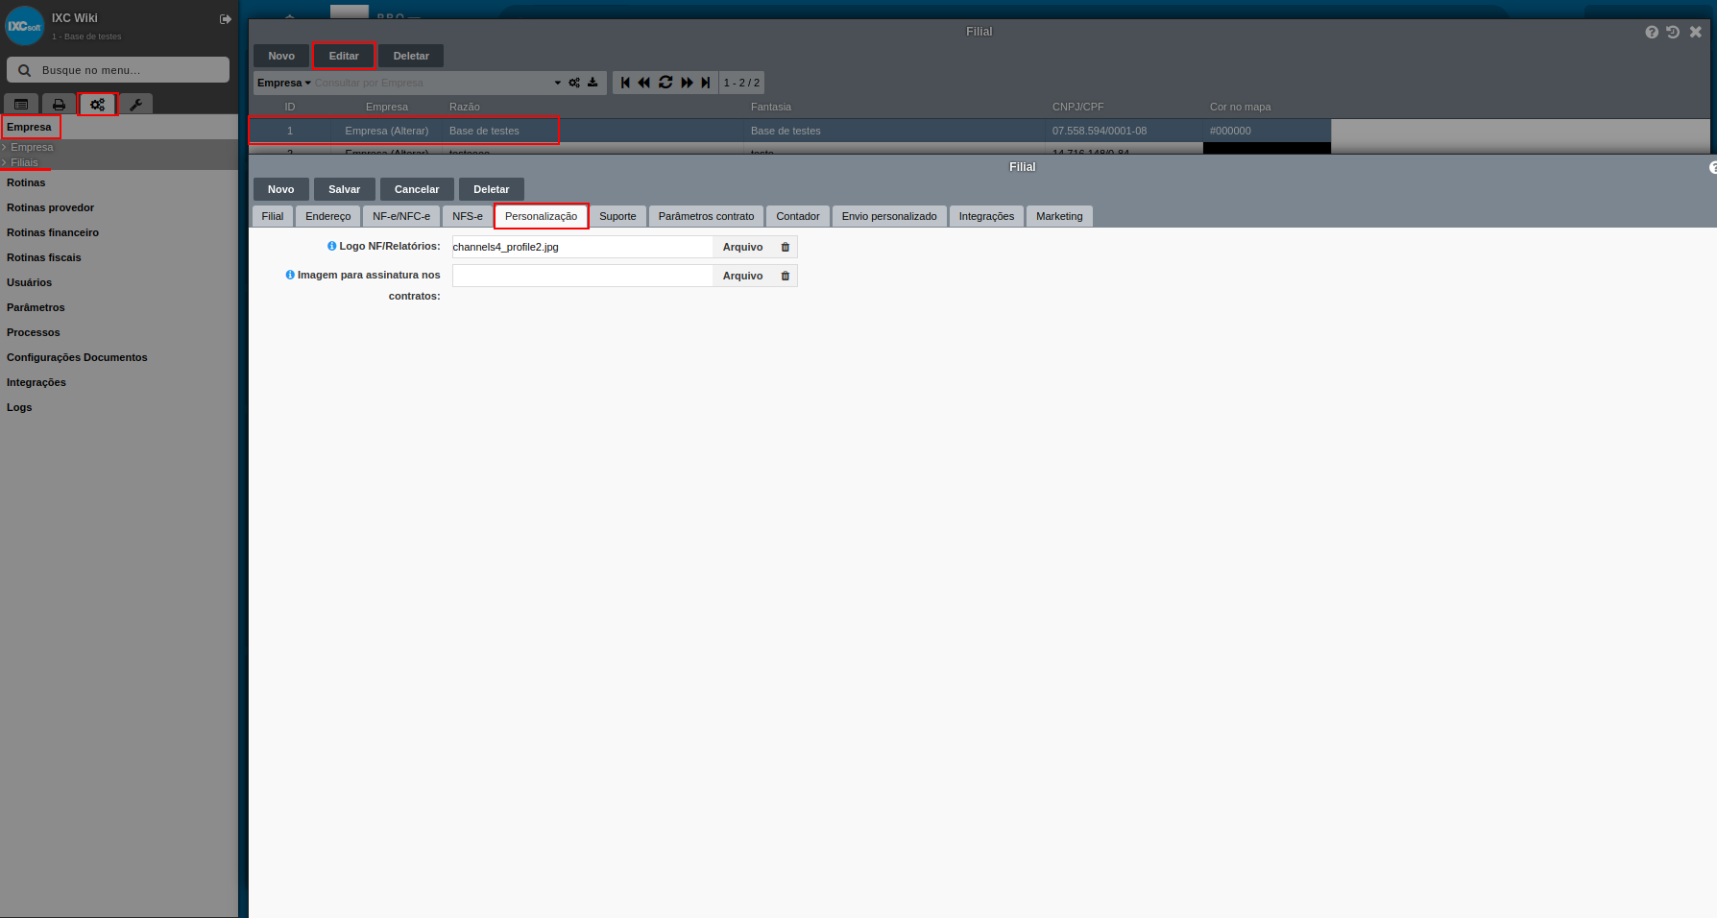Image resolution: width=1717 pixels, height=918 pixels.
Task: Click the Cancelar button
Action: coord(417,189)
